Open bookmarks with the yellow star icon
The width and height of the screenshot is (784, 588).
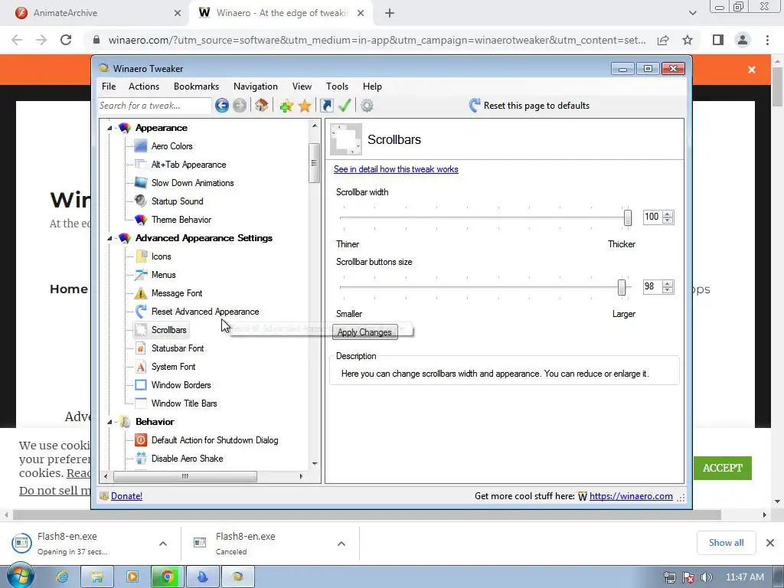pos(305,106)
